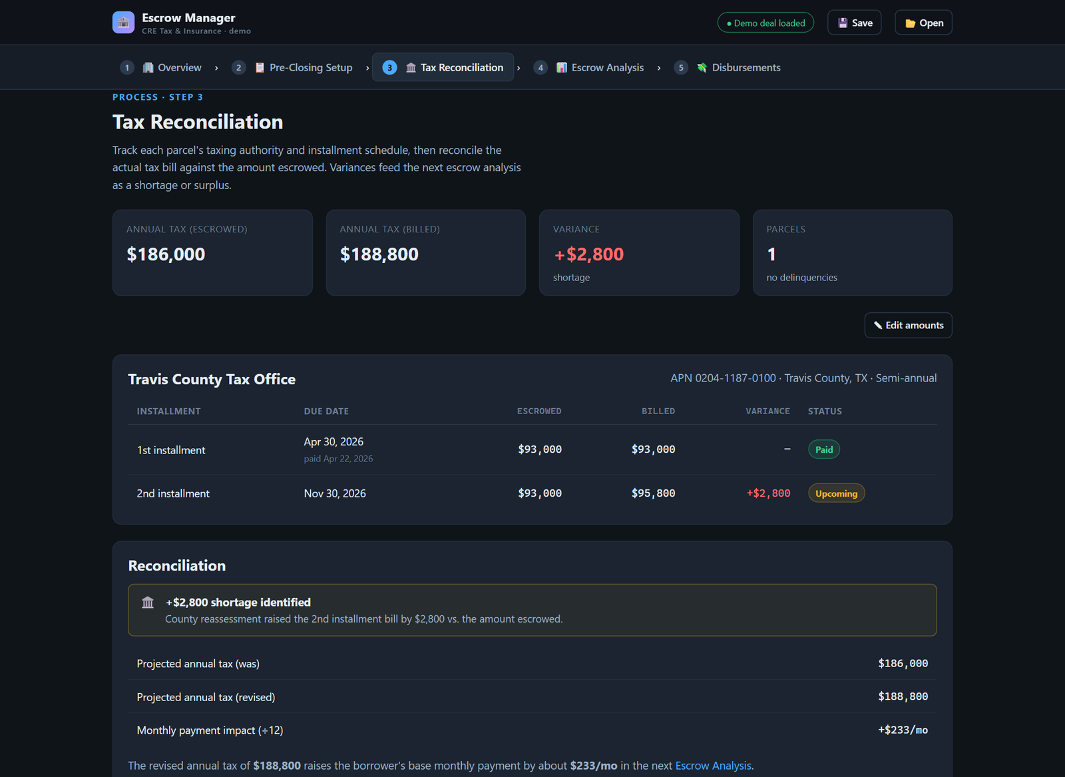Click the Escrowed column header
The width and height of the screenshot is (1065, 777).
[539, 411]
